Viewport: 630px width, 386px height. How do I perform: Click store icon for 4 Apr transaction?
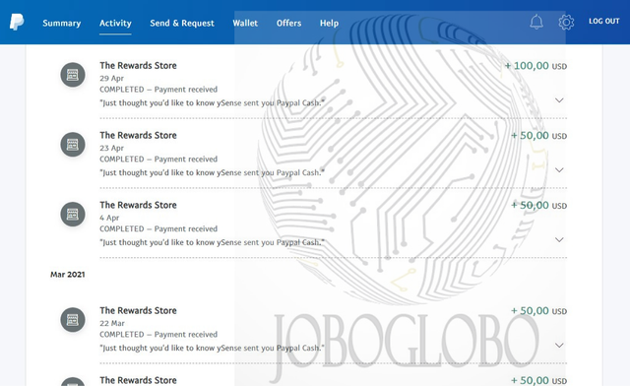pos(73,214)
